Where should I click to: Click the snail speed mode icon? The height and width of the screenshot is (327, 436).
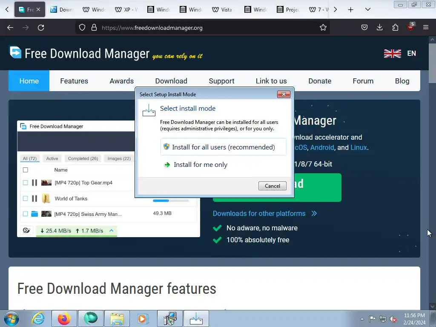click(26, 230)
